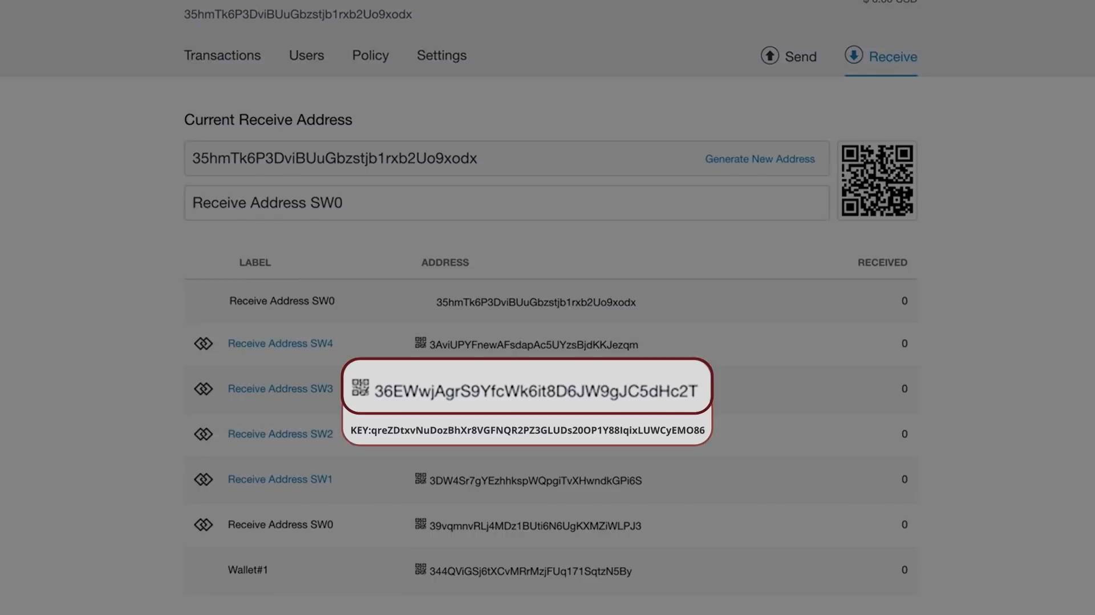
Task: Click the small QR icon next to the 3AviUPY address
Action: pyautogui.click(x=420, y=343)
